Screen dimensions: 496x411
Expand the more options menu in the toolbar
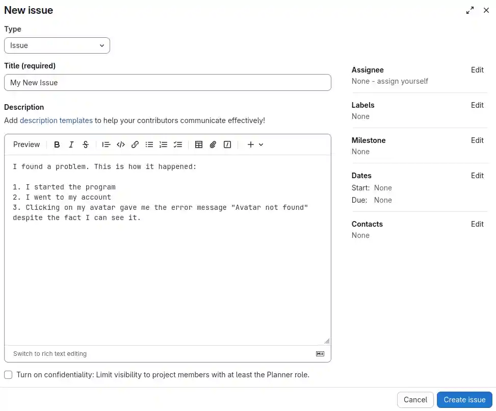[x=254, y=144]
